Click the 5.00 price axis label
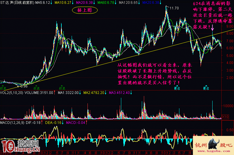The height and width of the screenshot is (155, 234). tap(230, 55)
